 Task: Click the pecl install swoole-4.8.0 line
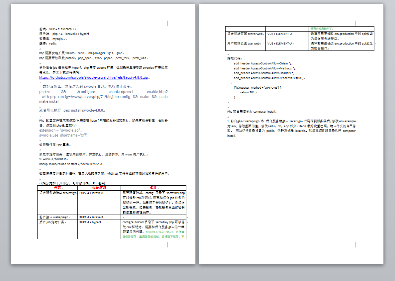71,110
